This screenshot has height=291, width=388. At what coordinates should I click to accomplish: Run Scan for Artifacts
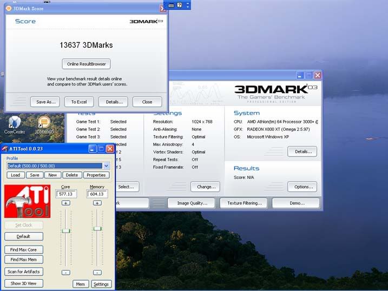(x=24, y=272)
